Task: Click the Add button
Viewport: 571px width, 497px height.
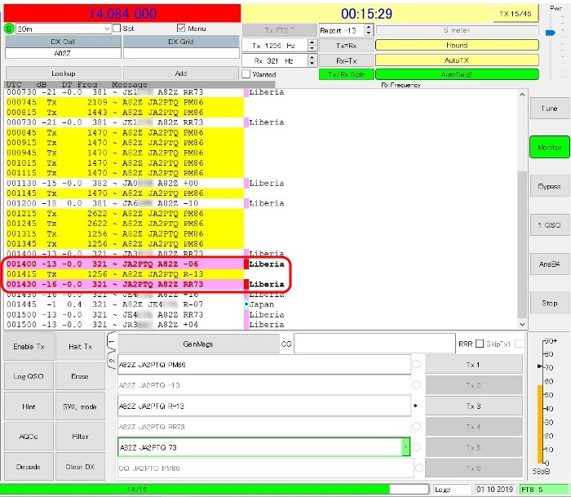Action: click(181, 73)
